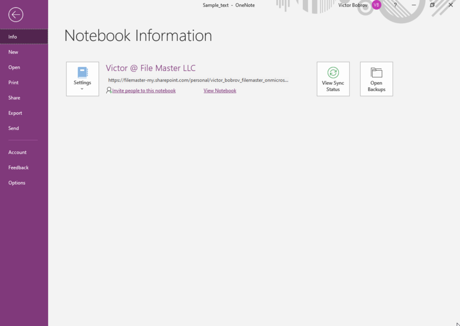Select Share in the backstage menu
Viewport: 460px width, 326px height.
pyautogui.click(x=24, y=98)
